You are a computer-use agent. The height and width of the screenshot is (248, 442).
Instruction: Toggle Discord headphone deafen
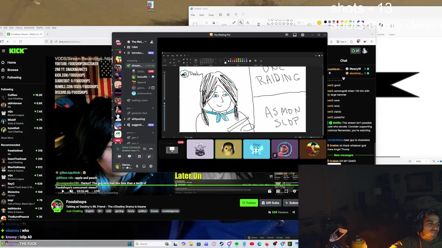point(144,166)
